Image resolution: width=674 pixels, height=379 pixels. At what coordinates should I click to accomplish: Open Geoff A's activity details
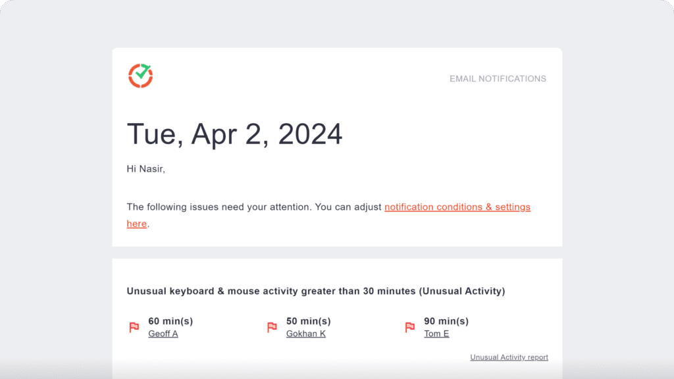tap(163, 334)
